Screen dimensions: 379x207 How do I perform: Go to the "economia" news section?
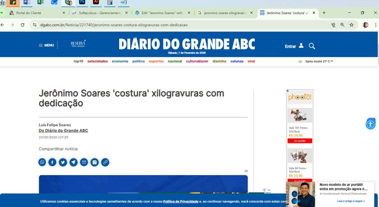click(x=120, y=61)
